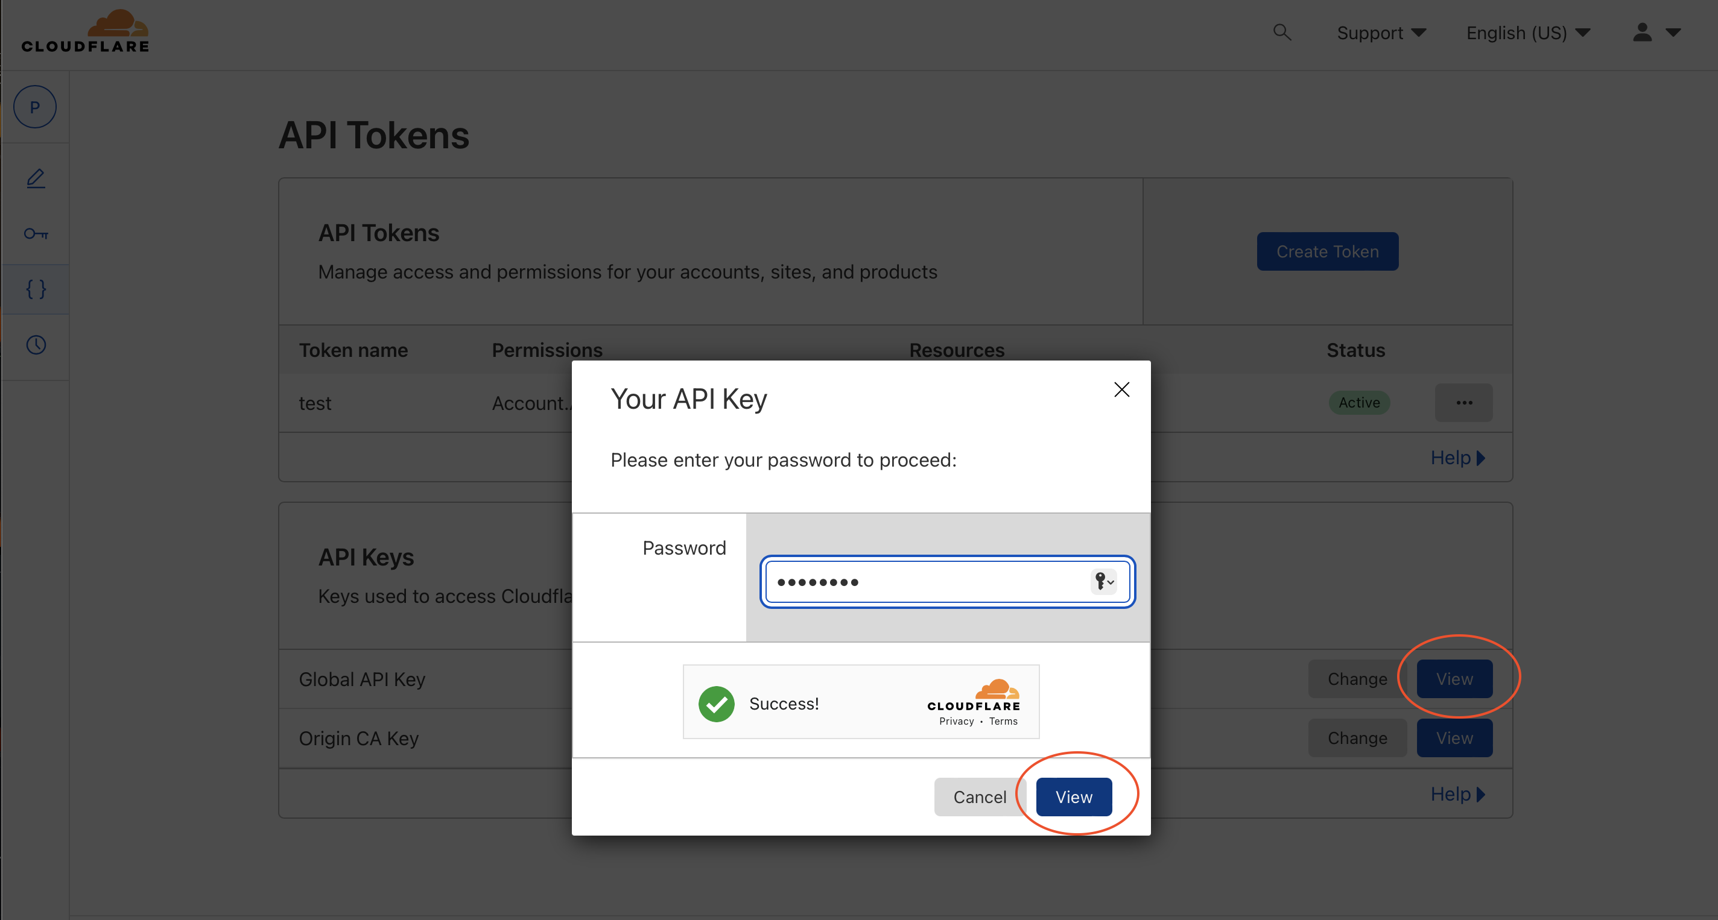Click the Create Token button

pos(1327,251)
